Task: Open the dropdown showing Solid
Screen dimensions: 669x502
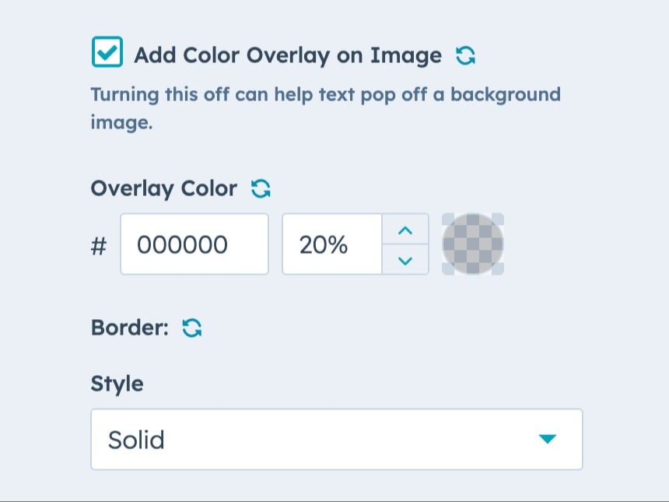Action: tap(337, 439)
